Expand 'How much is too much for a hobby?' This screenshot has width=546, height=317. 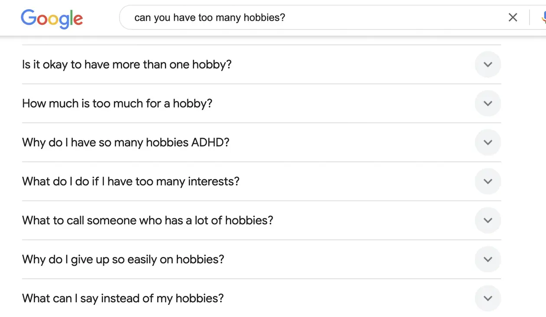point(487,103)
